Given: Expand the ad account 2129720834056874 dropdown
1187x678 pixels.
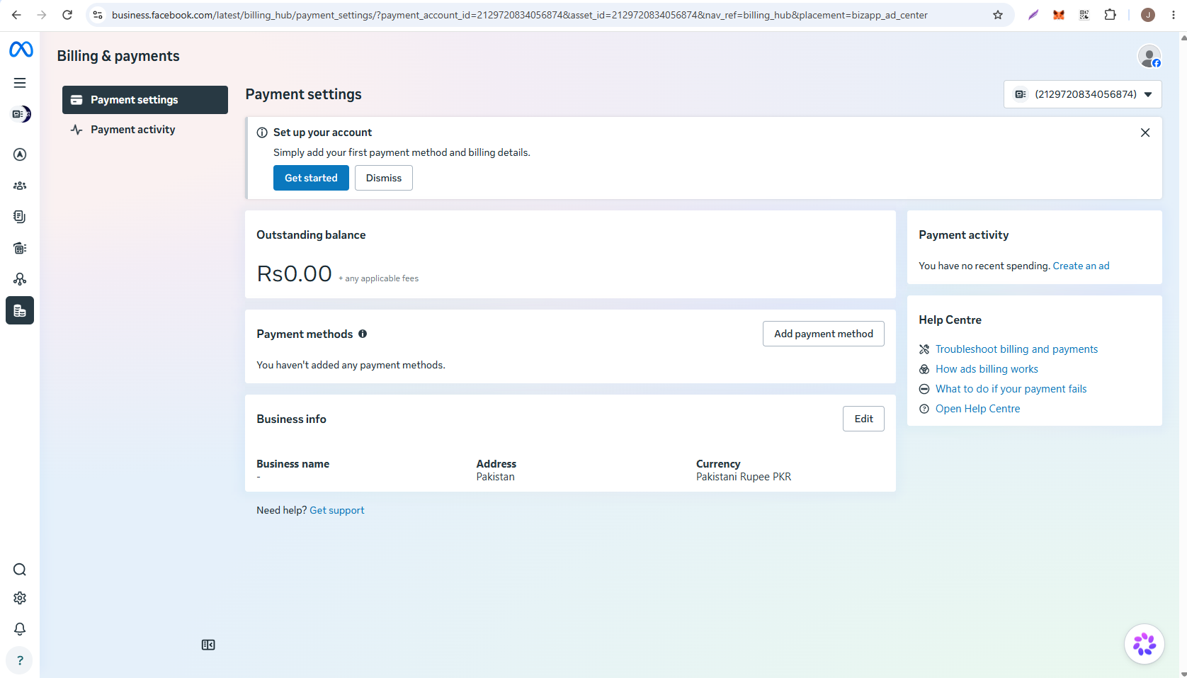Looking at the screenshot, I should pyautogui.click(x=1082, y=94).
